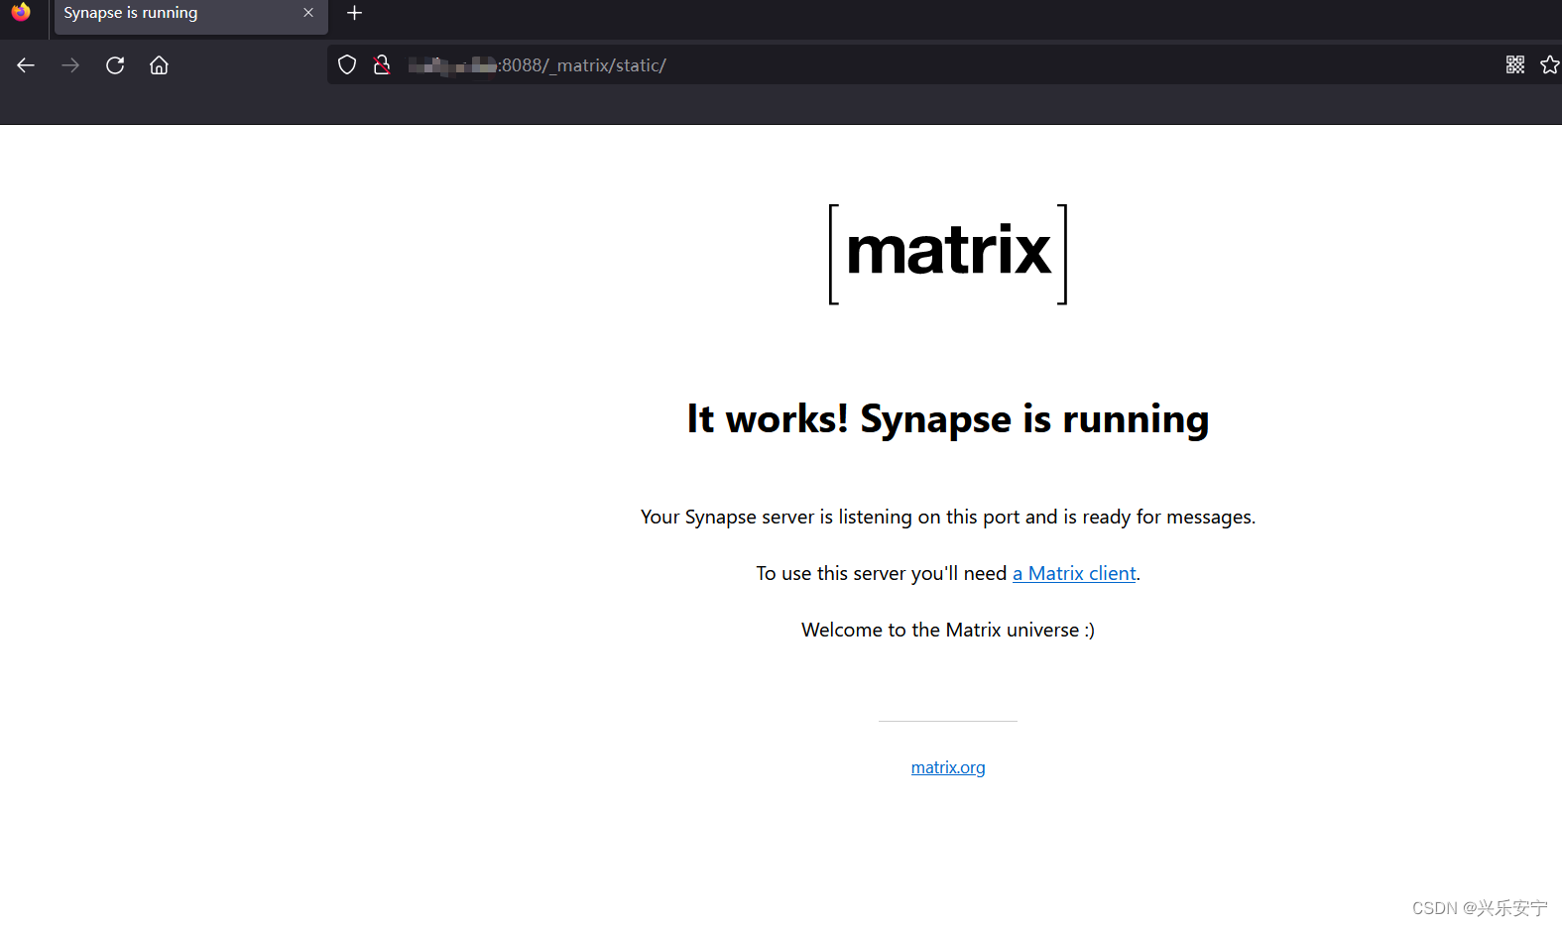This screenshot has width=1562, height=926.
Task: Click text 'Welcome to the Matrix universe :)'
Action: coord(948,631)
